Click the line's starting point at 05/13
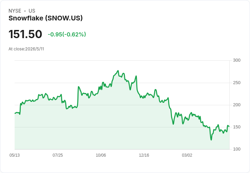Image resolution: width=250 pixels, height=173 pixels. coord(15,113)
